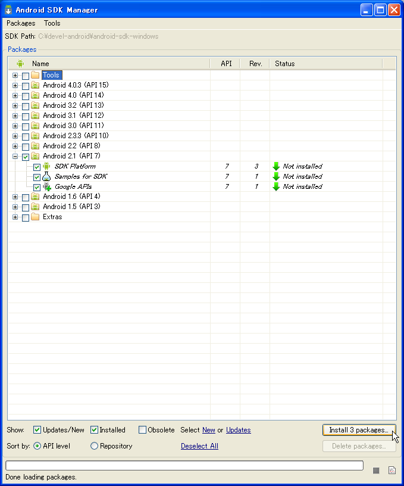This screenshot has width=404, height=486.
Task: Click the Rev. column header
Action: pyautogui.click(x=255, y=64)
